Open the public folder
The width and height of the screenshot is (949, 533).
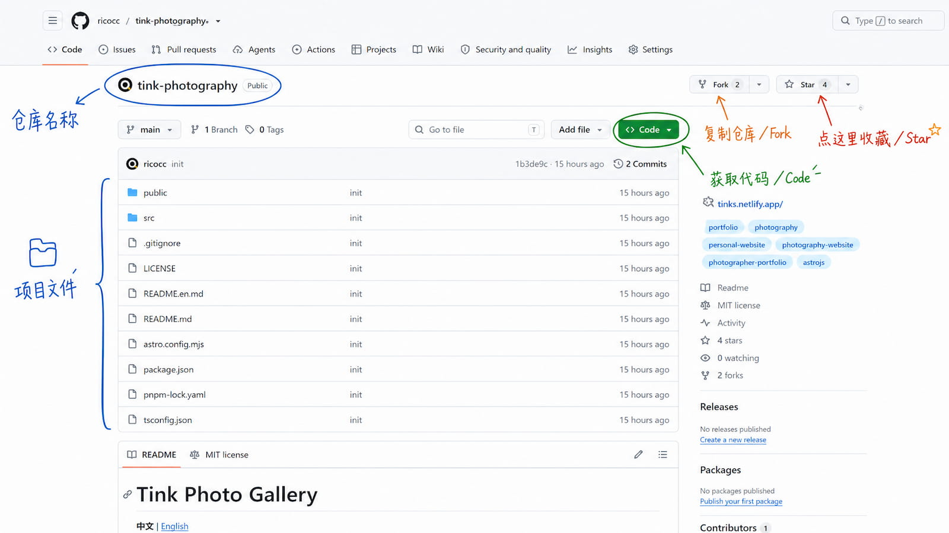155,193
